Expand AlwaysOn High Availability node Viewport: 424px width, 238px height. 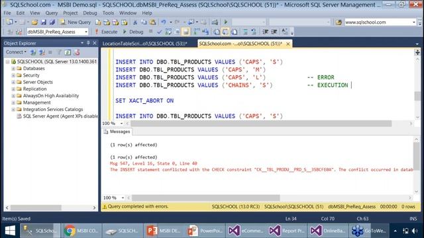pos(13,96)
